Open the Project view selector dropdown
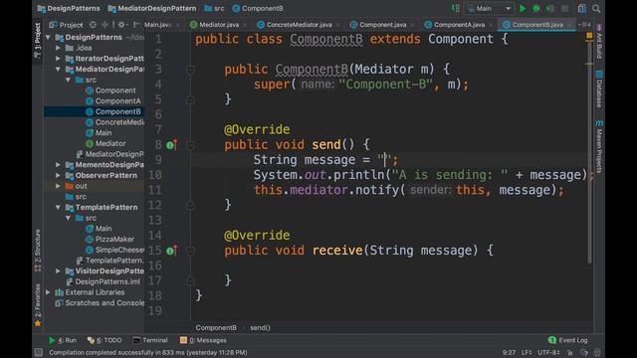This screenshot has width=637, height=358. (x=66, y=25)
